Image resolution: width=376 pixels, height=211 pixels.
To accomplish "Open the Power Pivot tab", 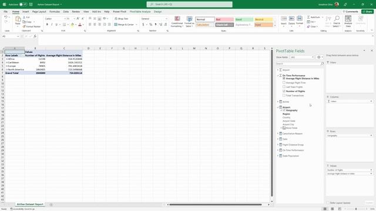I will (119, 12).
